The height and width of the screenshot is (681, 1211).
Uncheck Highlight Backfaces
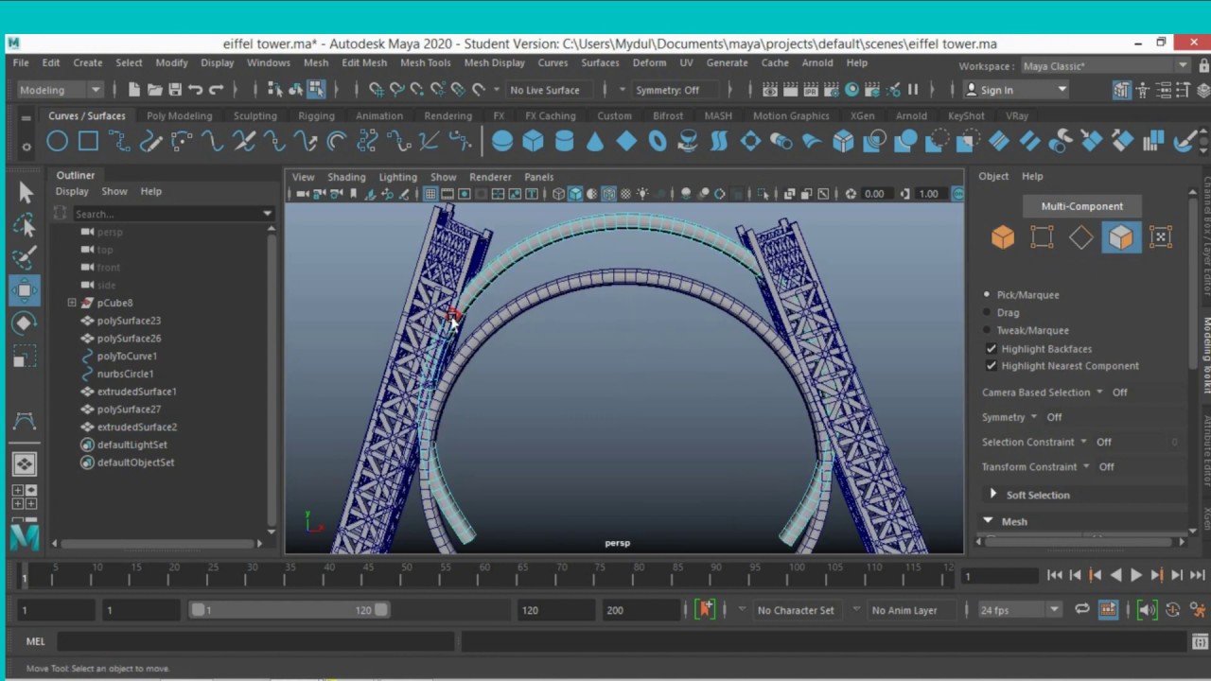click(991, 349)
